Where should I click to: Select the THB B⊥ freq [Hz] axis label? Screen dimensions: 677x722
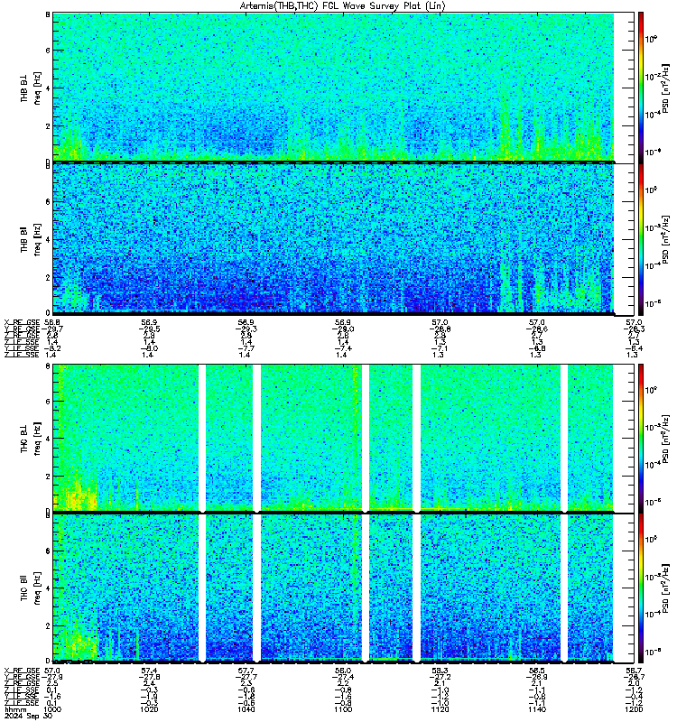coord(31,88)
